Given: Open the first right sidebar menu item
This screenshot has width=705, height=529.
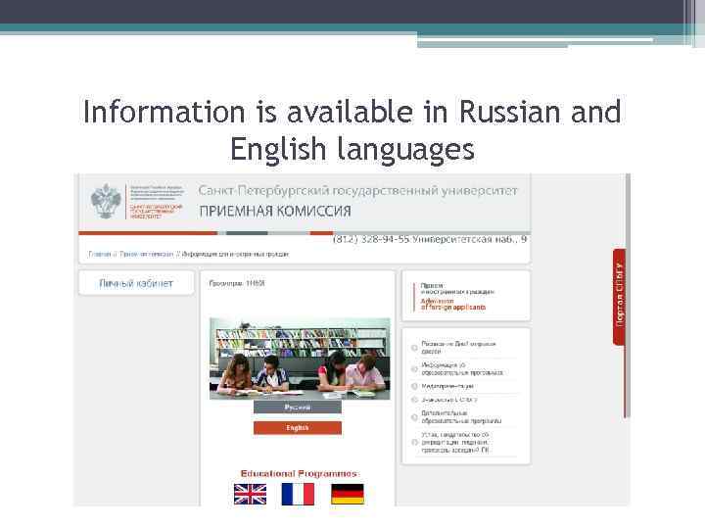Looking at the screenshot, I should click(x=458, y=347).
